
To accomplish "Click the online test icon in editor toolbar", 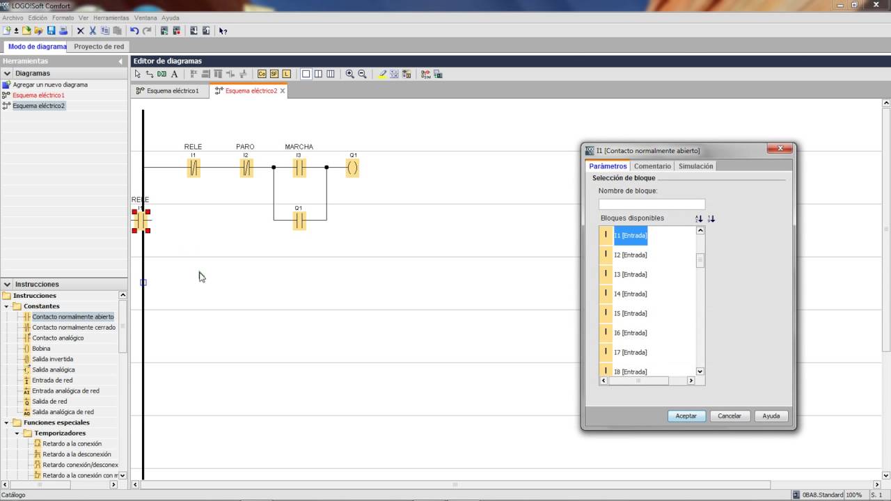I will click(437, 74).
